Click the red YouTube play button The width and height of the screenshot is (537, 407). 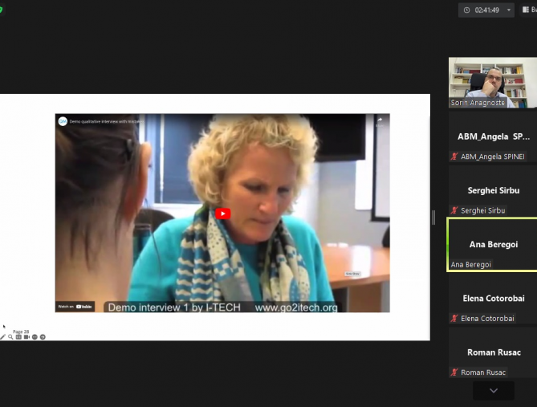(222, 214)
